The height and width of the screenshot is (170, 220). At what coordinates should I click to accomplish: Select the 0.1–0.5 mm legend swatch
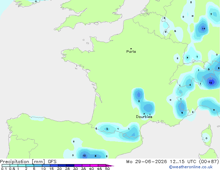6,165
